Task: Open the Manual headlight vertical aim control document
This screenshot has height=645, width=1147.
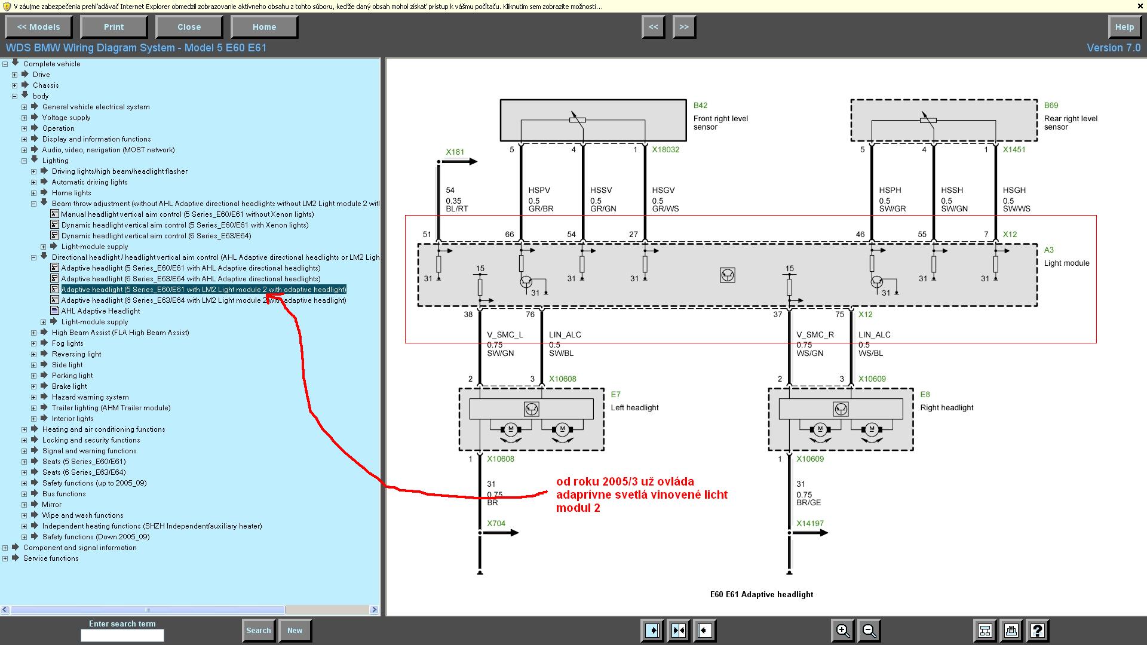Action: 187,214
